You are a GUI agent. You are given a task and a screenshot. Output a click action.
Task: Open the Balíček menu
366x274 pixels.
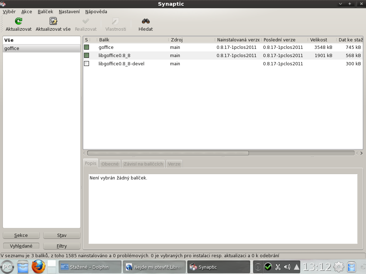[x=45, y=12]
